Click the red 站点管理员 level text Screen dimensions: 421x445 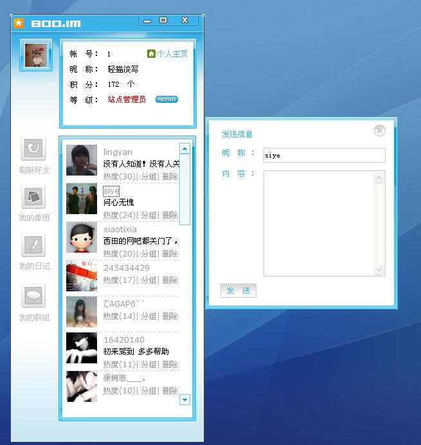[x=127, y=99]
